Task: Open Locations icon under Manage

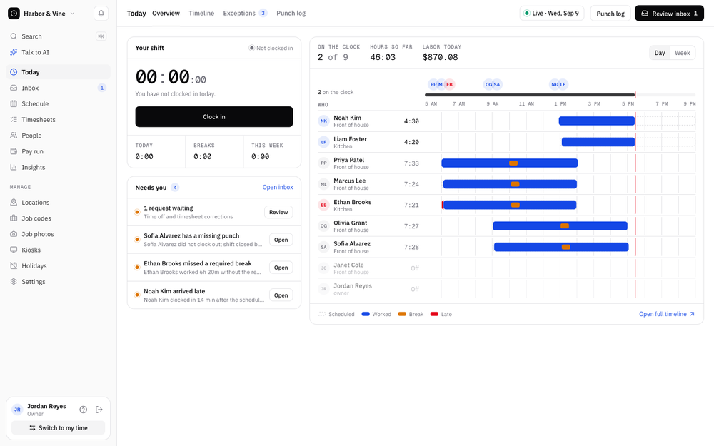Action: tap(14, 203)
